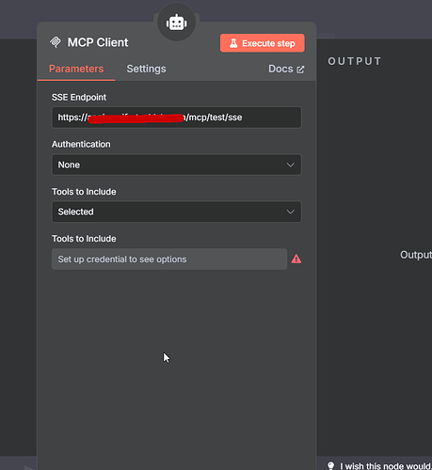The width and height of the screenshot is (432, 470).
Task: Click the SSE Endpoint URL field
Action: (x=176, y=117)
